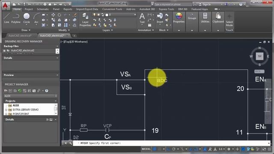
Task: Click the Customization menu icon in status bar
Action: point(269,149)
